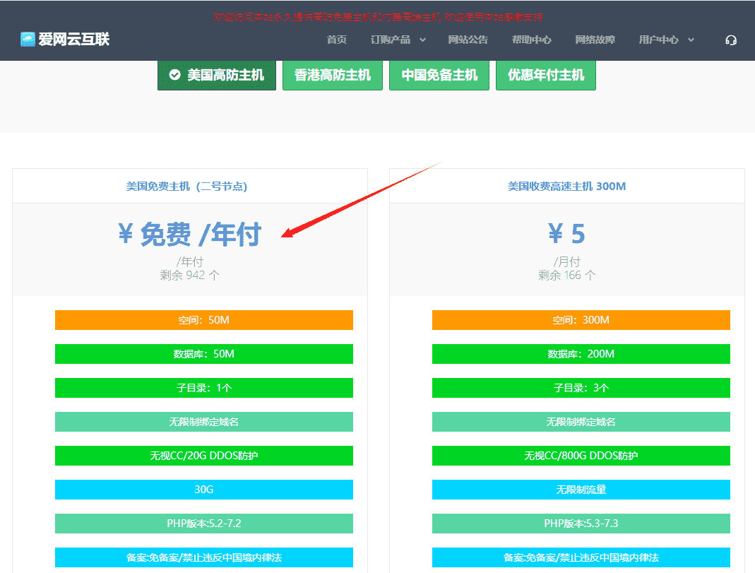Viewport: 755px width, 573px height.
Task: Switch to 优惠年付主机 tab
Action: (x=545, y=75)
